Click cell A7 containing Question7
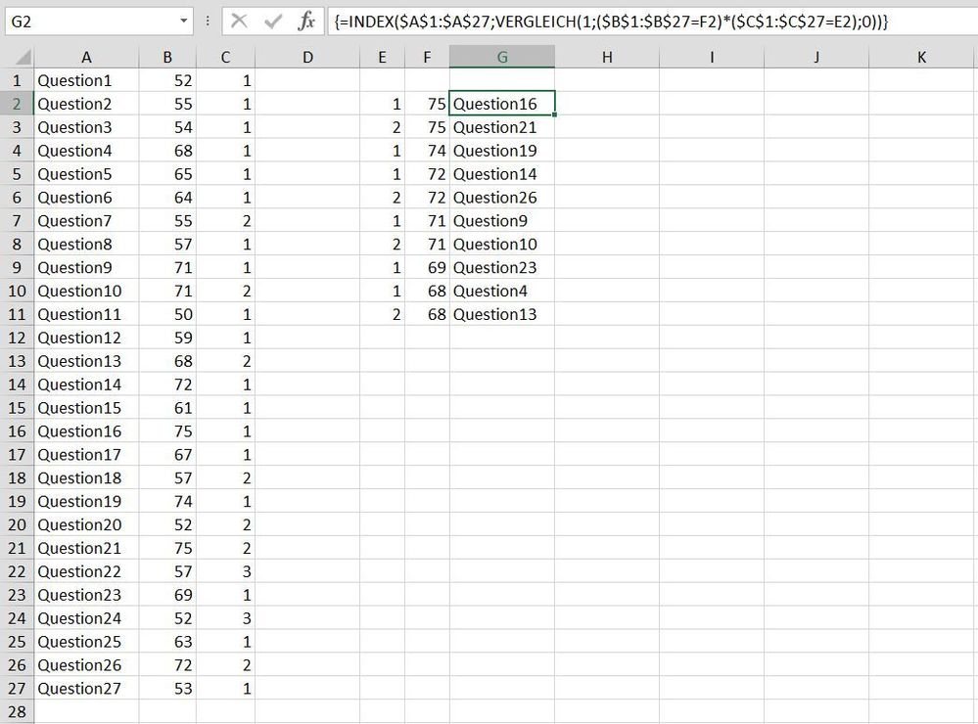The height and width of the screenshot is (724, 978). [86, 221]
